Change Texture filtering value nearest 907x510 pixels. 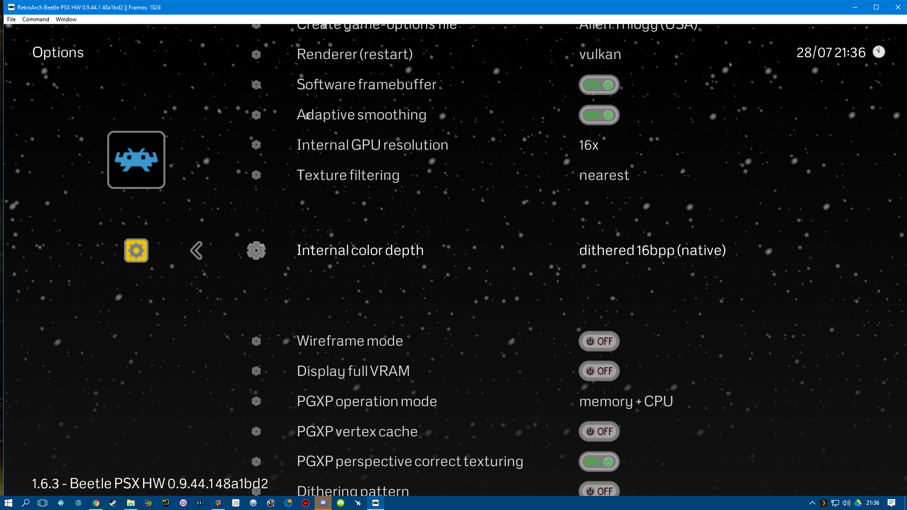[x=604, y=175]
